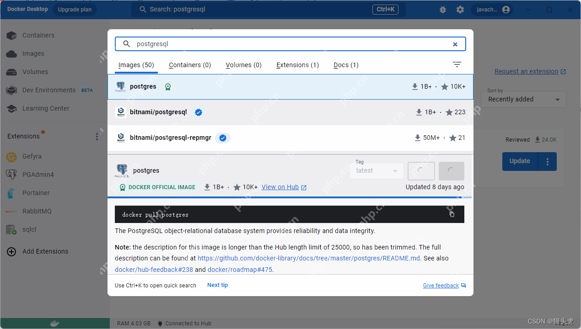Switch to the Docs (1) tab
The height and width of the screenshot is (329, 581).
[x=346, y=65]
